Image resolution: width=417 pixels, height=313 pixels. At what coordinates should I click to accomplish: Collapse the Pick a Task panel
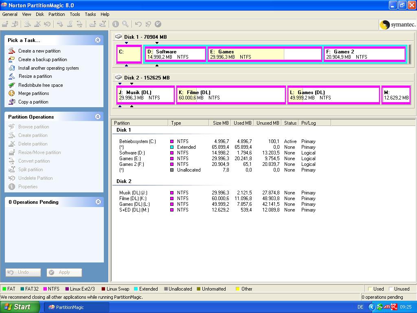(98, 40)
